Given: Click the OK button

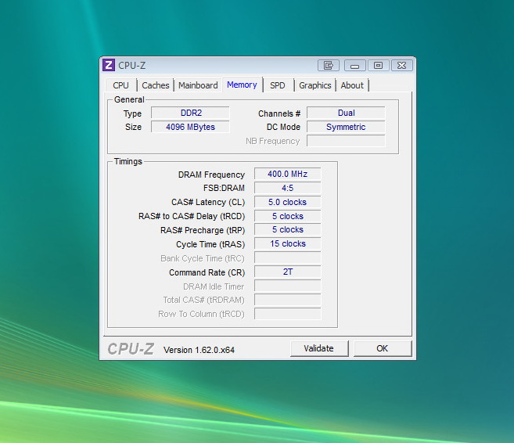Looking at the screenshot, I should pos(383,348).
